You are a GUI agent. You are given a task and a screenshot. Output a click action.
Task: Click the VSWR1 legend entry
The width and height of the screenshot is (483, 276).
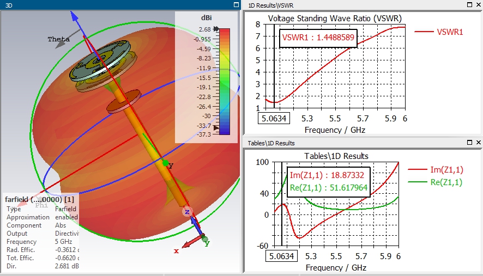click(439, 32)
